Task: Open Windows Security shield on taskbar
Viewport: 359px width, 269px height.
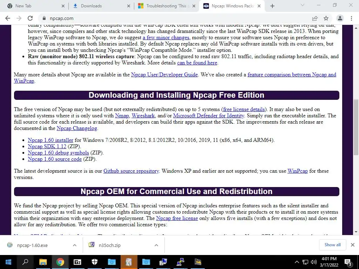Action: (95, 262)
